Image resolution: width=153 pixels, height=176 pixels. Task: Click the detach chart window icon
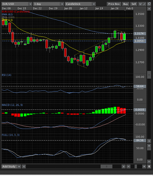click(x=149, y=4)
